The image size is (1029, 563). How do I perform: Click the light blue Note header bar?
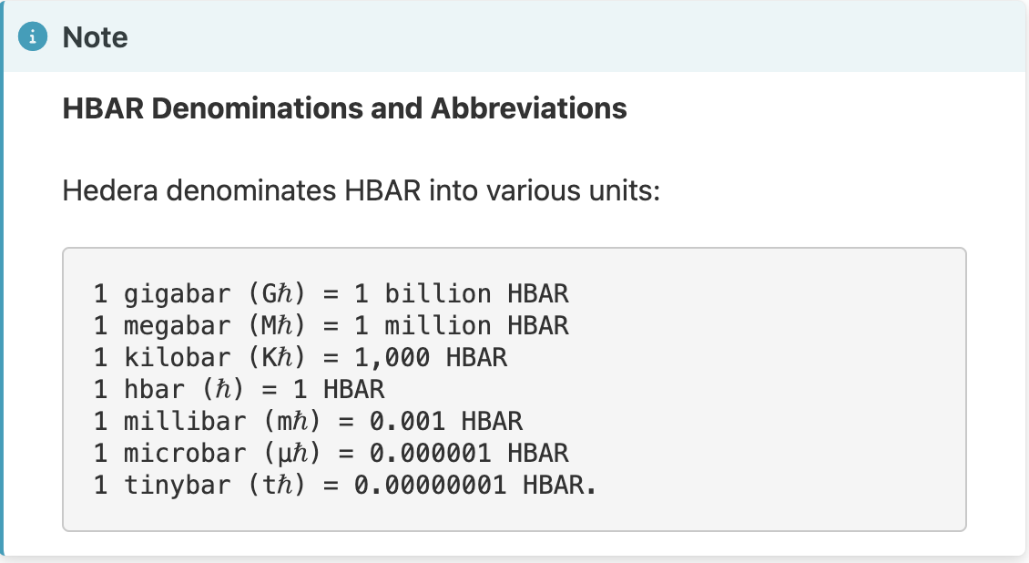pyautogui.click(x=514, y=36)
